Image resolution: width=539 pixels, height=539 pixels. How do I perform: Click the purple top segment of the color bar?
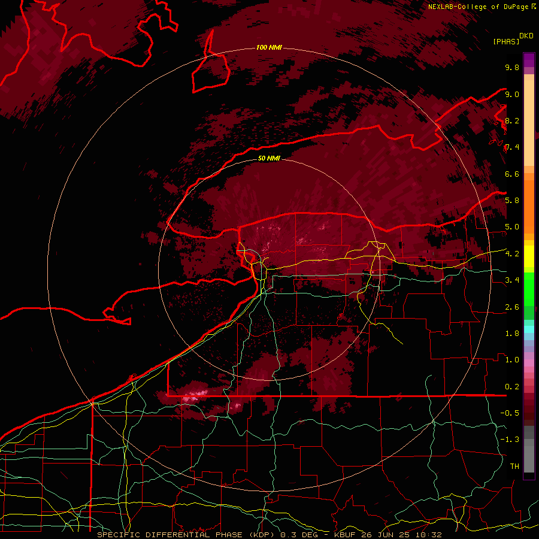(529, 60)
